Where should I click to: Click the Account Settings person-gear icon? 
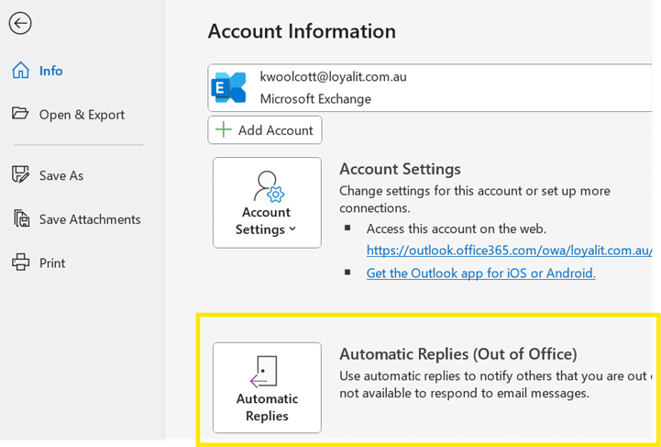[268, 186]
